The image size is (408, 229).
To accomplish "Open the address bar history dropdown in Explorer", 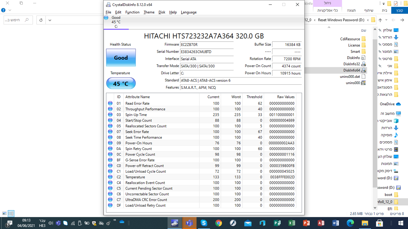I will (50, 20).
